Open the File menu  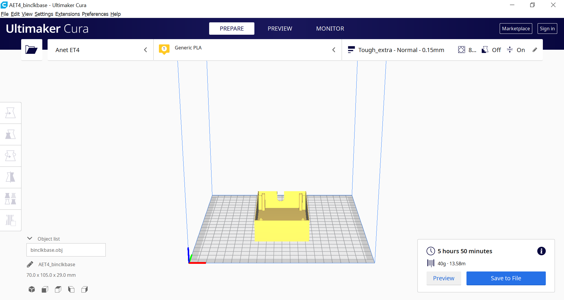5,14
